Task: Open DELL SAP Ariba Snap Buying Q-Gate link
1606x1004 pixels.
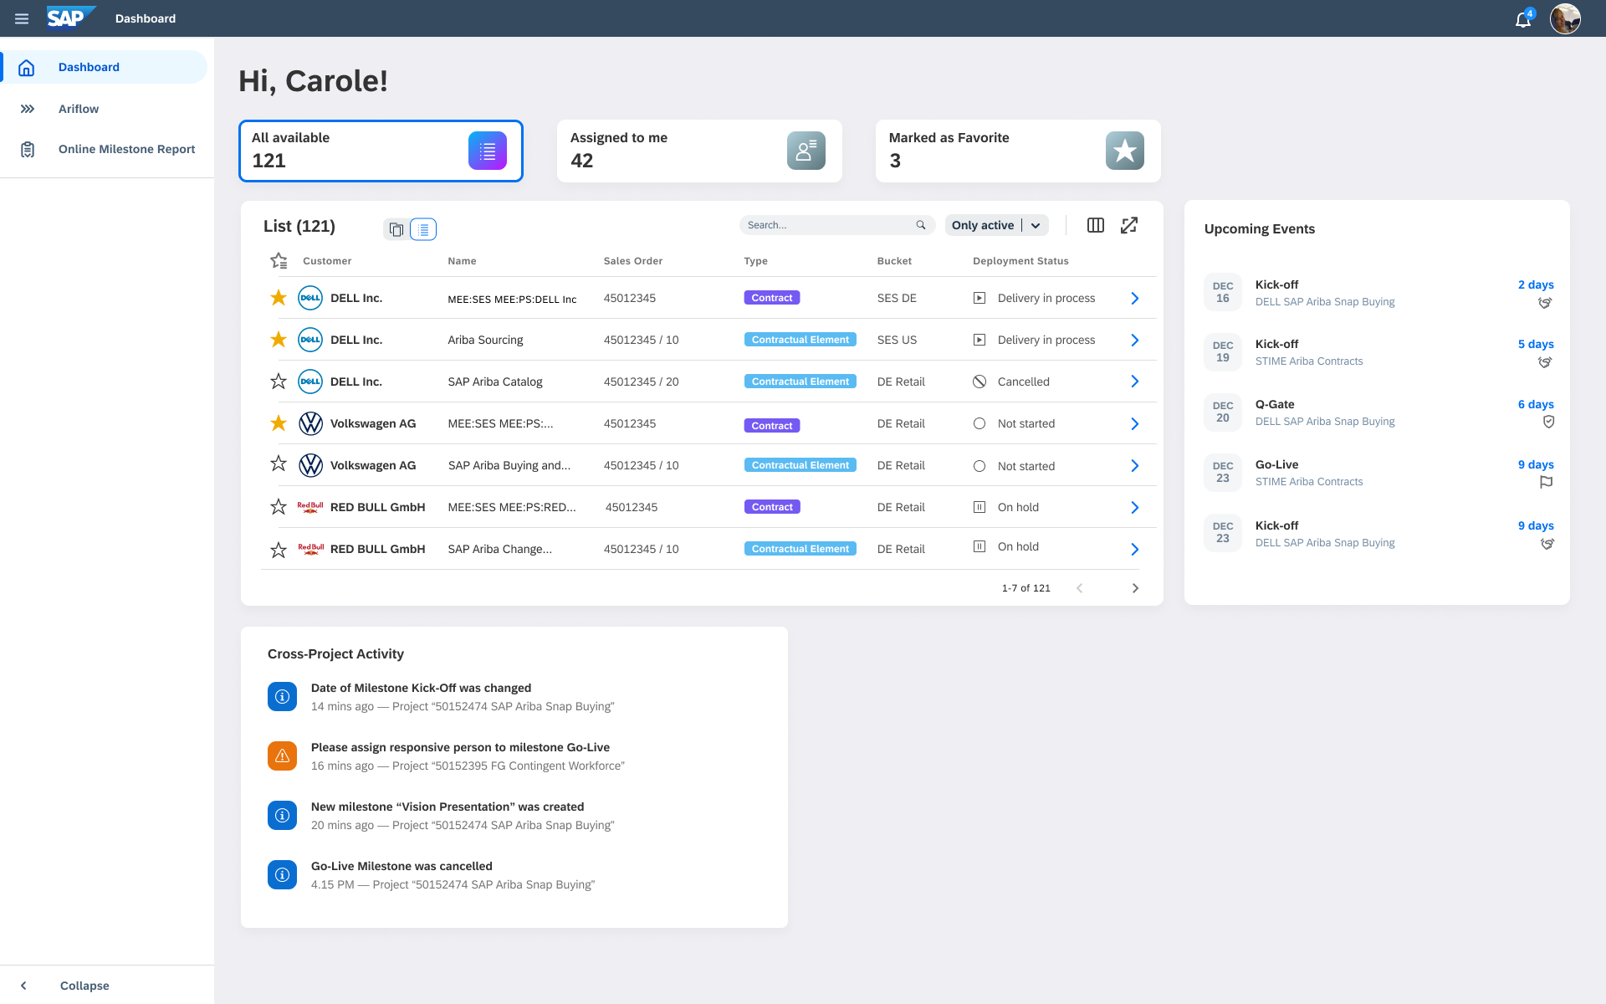Action: (1324, 422)
